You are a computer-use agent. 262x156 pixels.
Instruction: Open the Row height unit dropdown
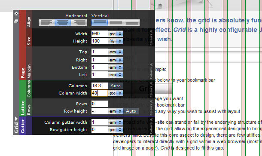tap(116, 111)
